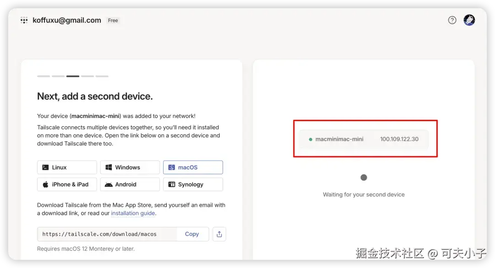Viewport: 495px width, 268px height.
Task: Select the Android platform button
Action: [130, 184]
